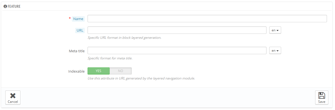The image size is (335, 110).
Task: Focus the Name input field
Action: [207, 19]
